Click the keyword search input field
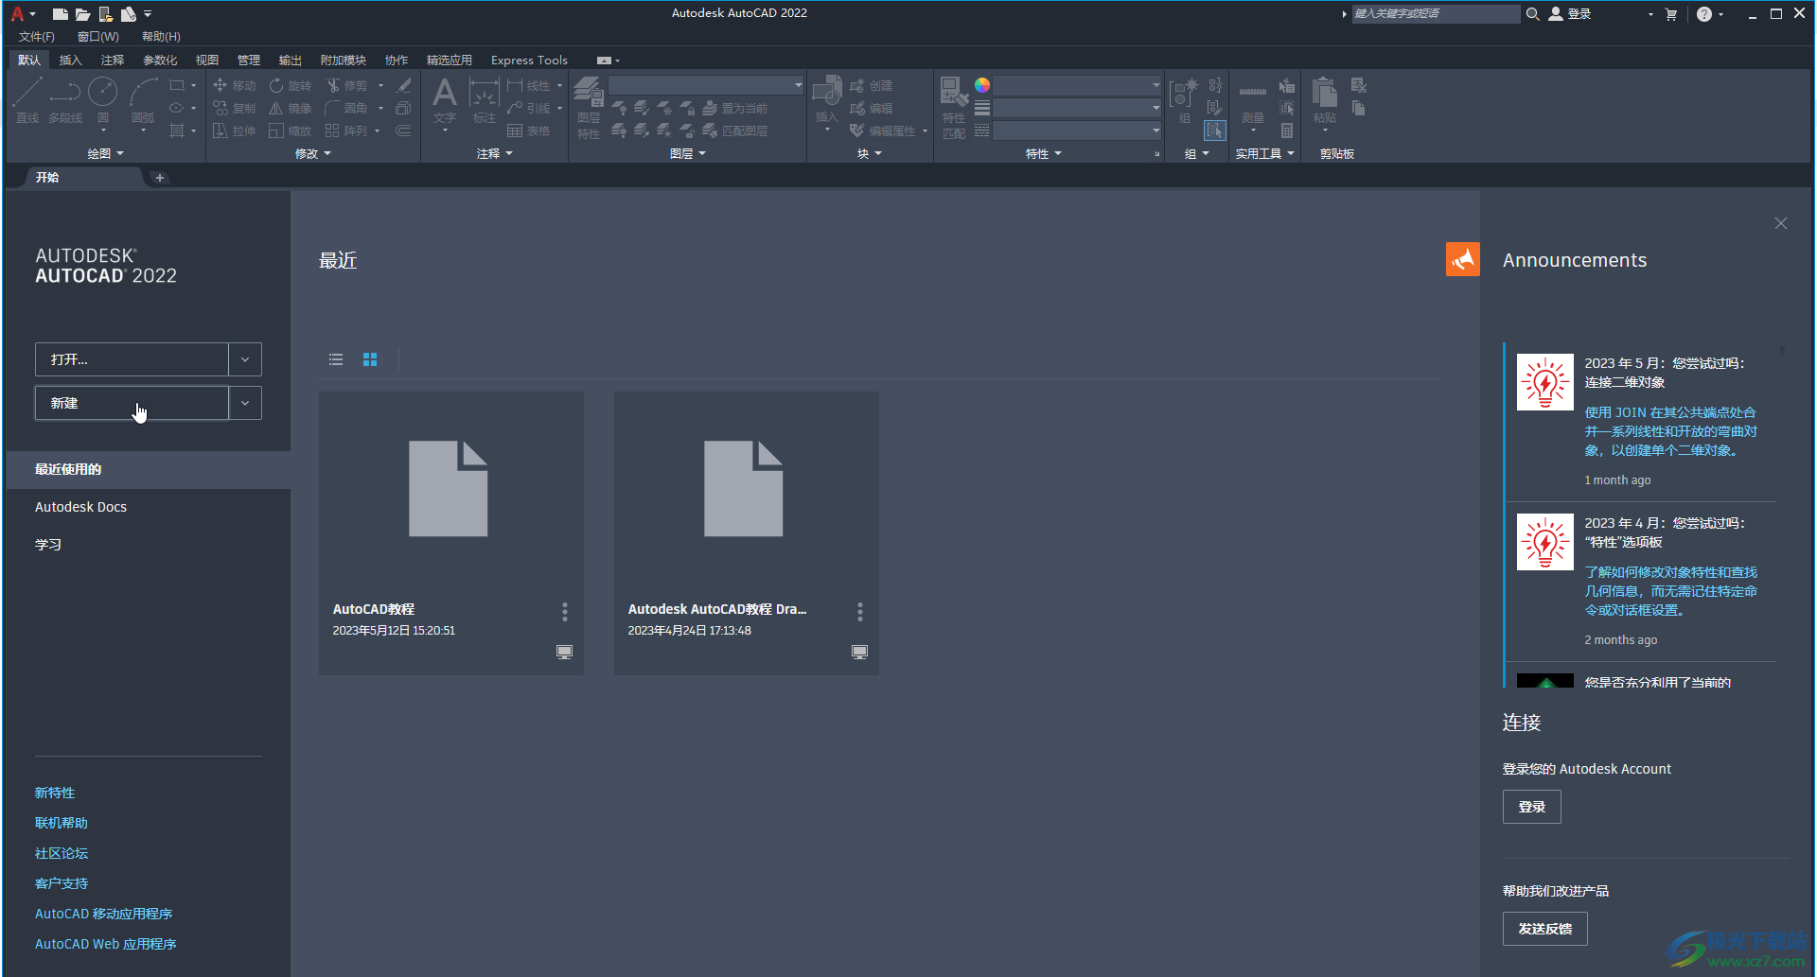The image size is (1817, 977). [x=1435, y=13]
